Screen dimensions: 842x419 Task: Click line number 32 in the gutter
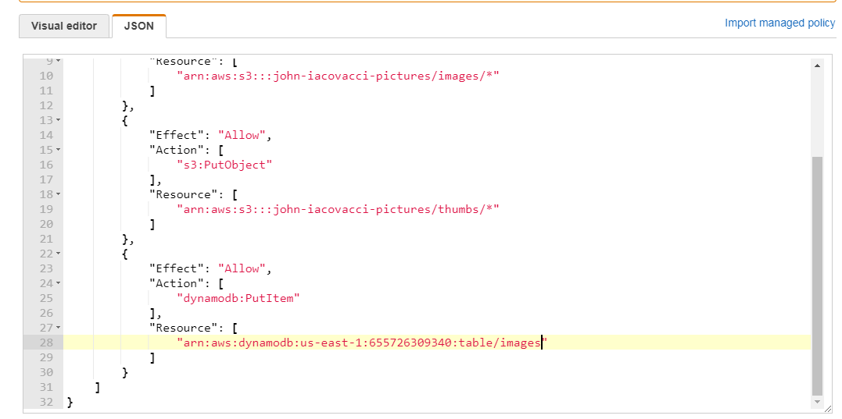click(47, 402)
